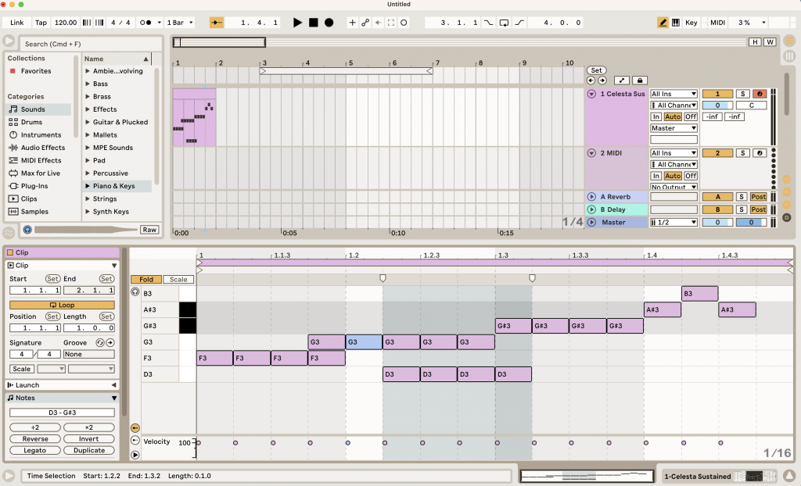Image resolution: width=801 pixels, height=486 pixels.
Task: Open Master output dropdown on Celesta track
Action: [673, 128]
